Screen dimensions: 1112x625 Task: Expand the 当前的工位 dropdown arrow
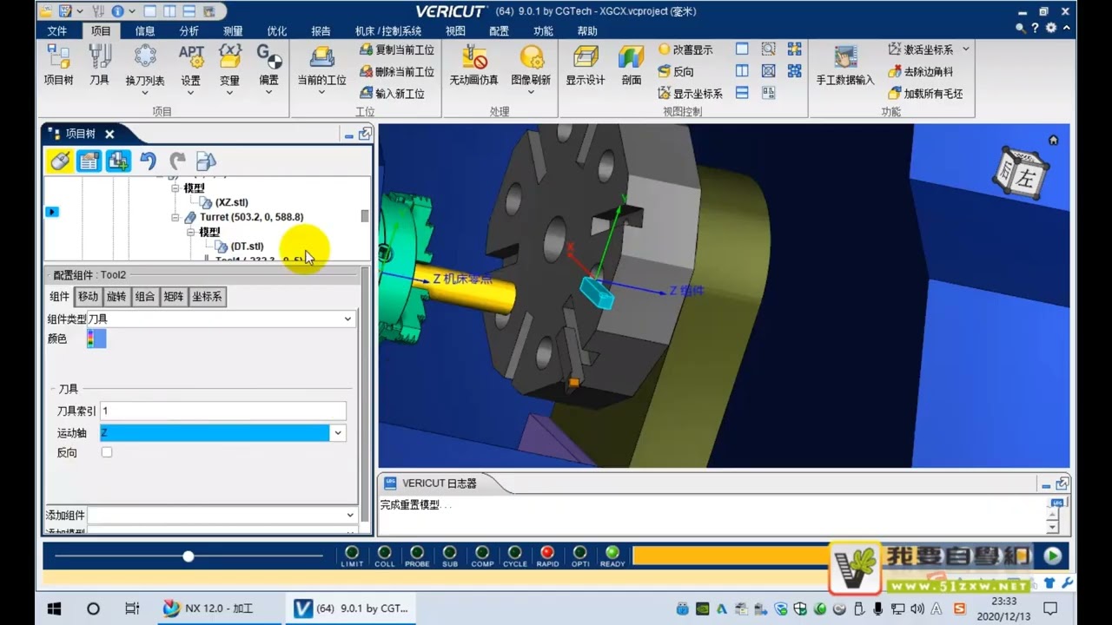click(x=321, y=92)
